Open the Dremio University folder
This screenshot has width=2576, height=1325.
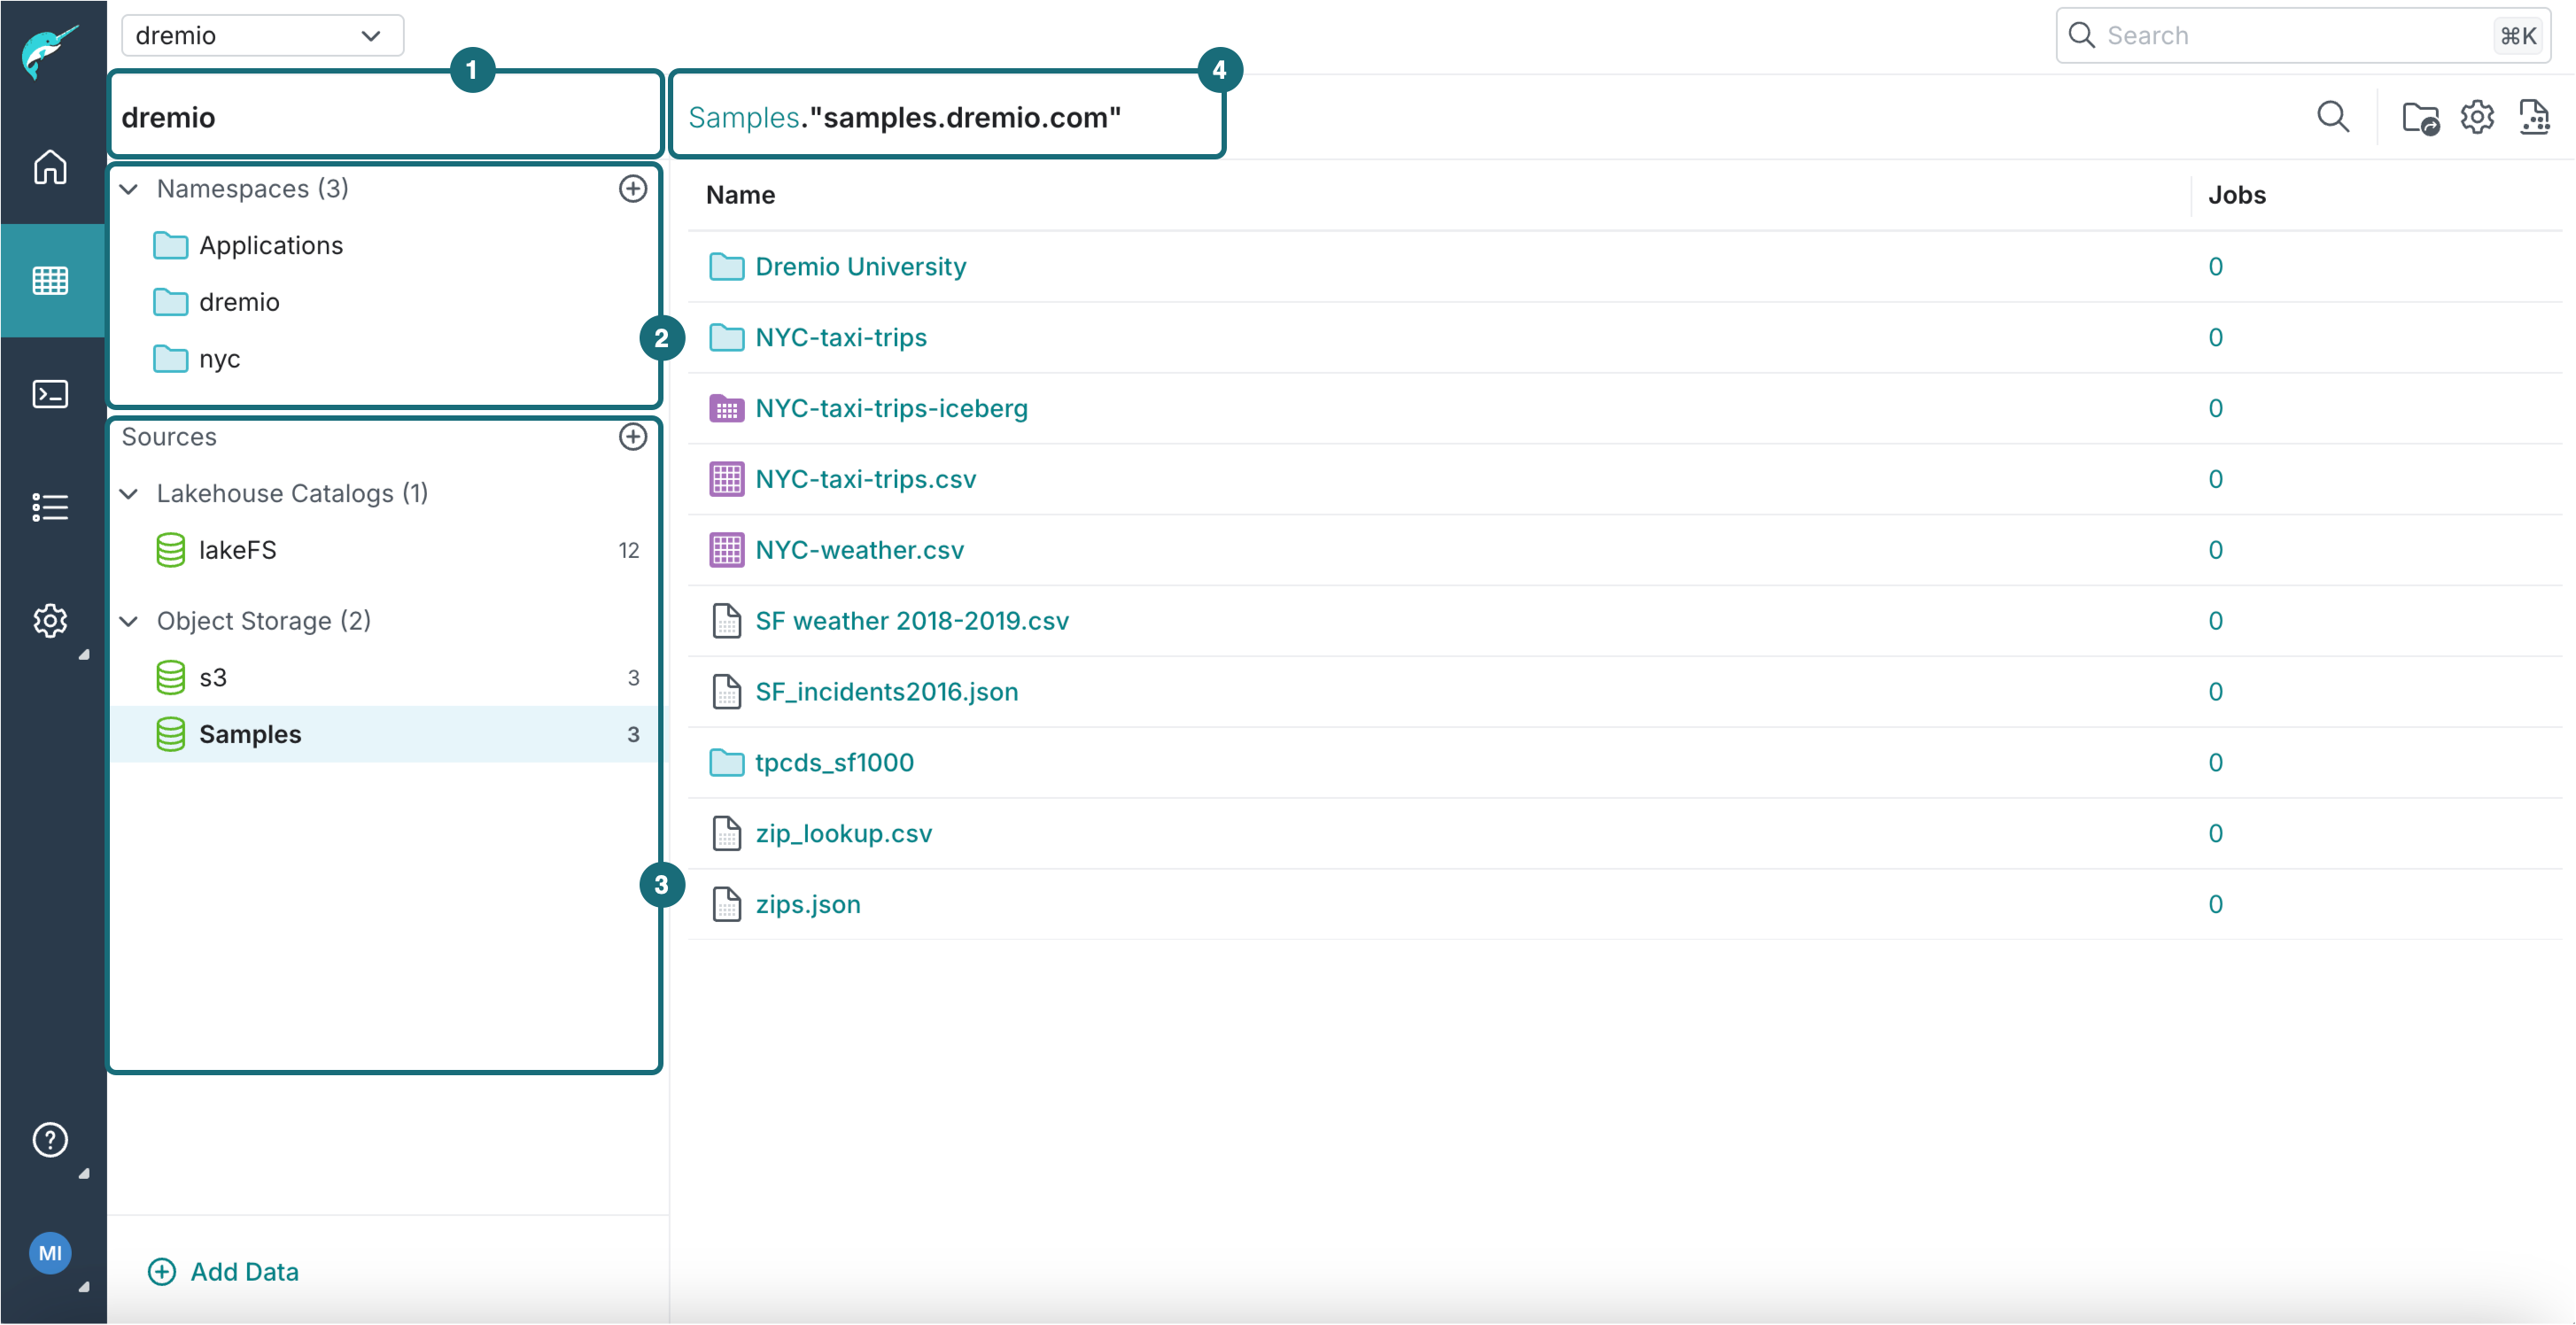[x=860, y=266]
